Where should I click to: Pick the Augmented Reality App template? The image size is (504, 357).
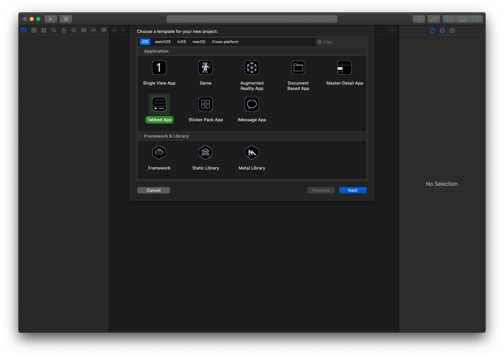(x=252, y=68)
